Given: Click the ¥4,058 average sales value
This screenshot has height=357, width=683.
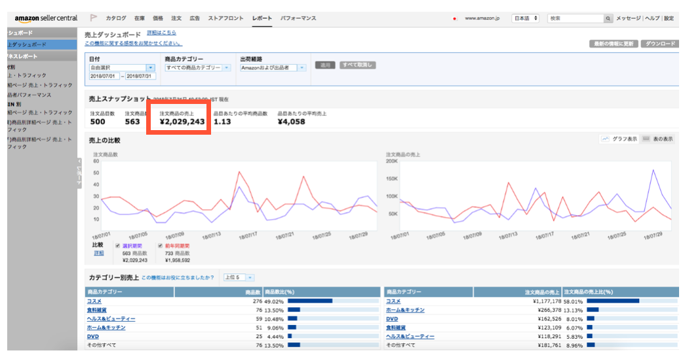Looking at the screenshot, I should pyautogui.click(x=292, y=122).
